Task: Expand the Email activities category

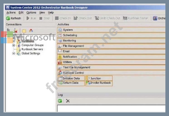Action: click(111, 51)
